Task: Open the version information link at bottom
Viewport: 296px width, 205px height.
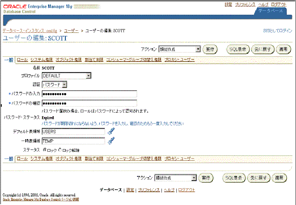Action: (41, 199)
